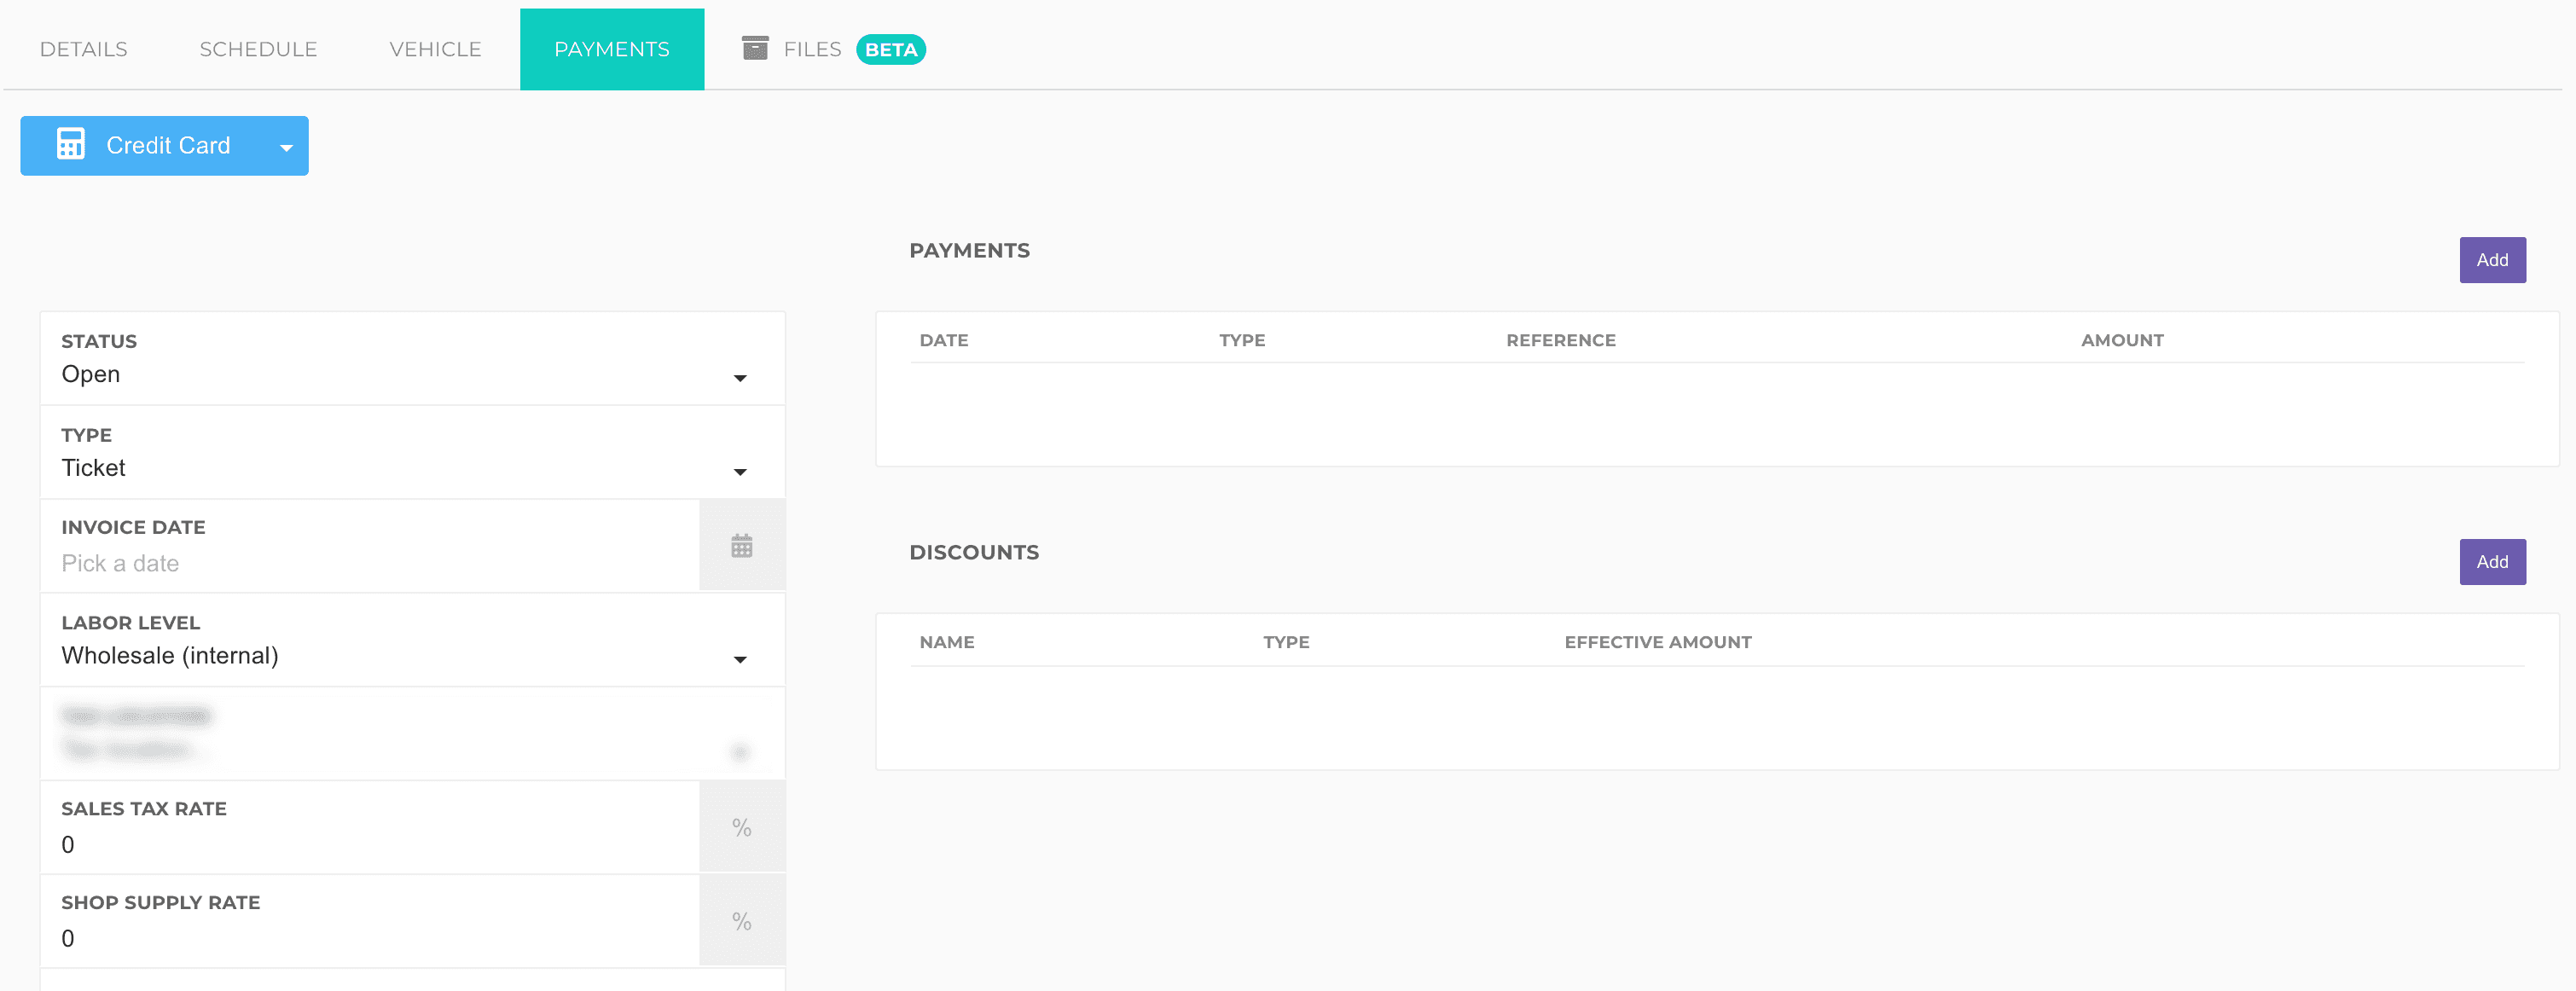The height and width of the screenshot is (991, 2576).
Task: Open the invoice date calendar icon
Action: [741, 546]
